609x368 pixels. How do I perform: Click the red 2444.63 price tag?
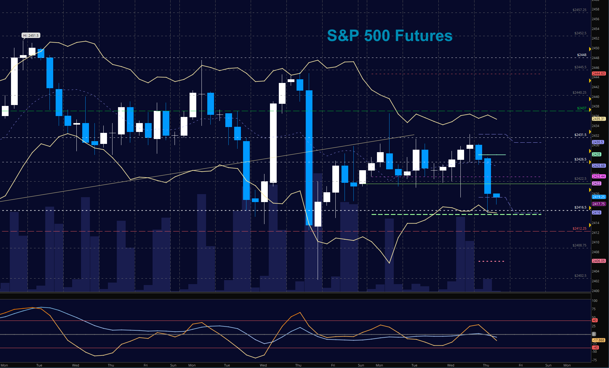tap(598, 73)
